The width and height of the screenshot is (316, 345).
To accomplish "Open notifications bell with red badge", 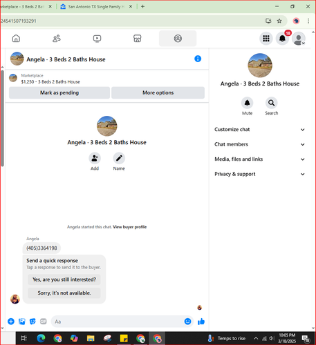I will 282,39.
